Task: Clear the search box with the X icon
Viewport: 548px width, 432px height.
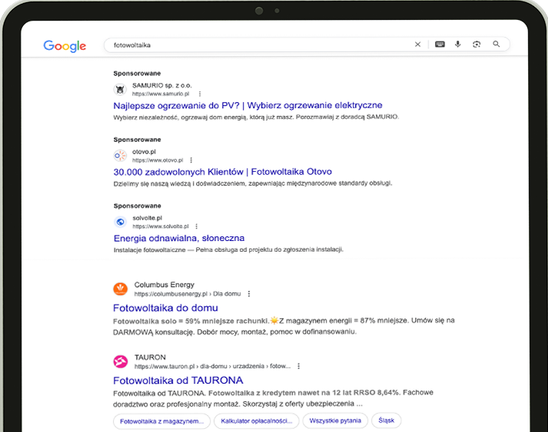Action: (x=417, y=45)
